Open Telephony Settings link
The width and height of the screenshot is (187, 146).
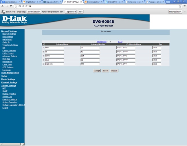pos(10,45)
